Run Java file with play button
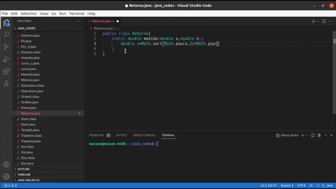Viewport: 336px width, 189px height. (x=313, y=21)
